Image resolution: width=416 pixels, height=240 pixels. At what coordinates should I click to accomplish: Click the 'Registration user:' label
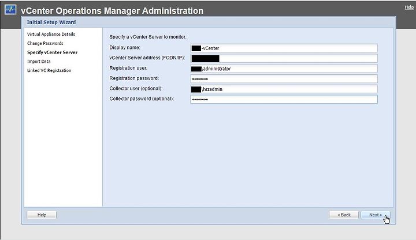click(128, 68)
